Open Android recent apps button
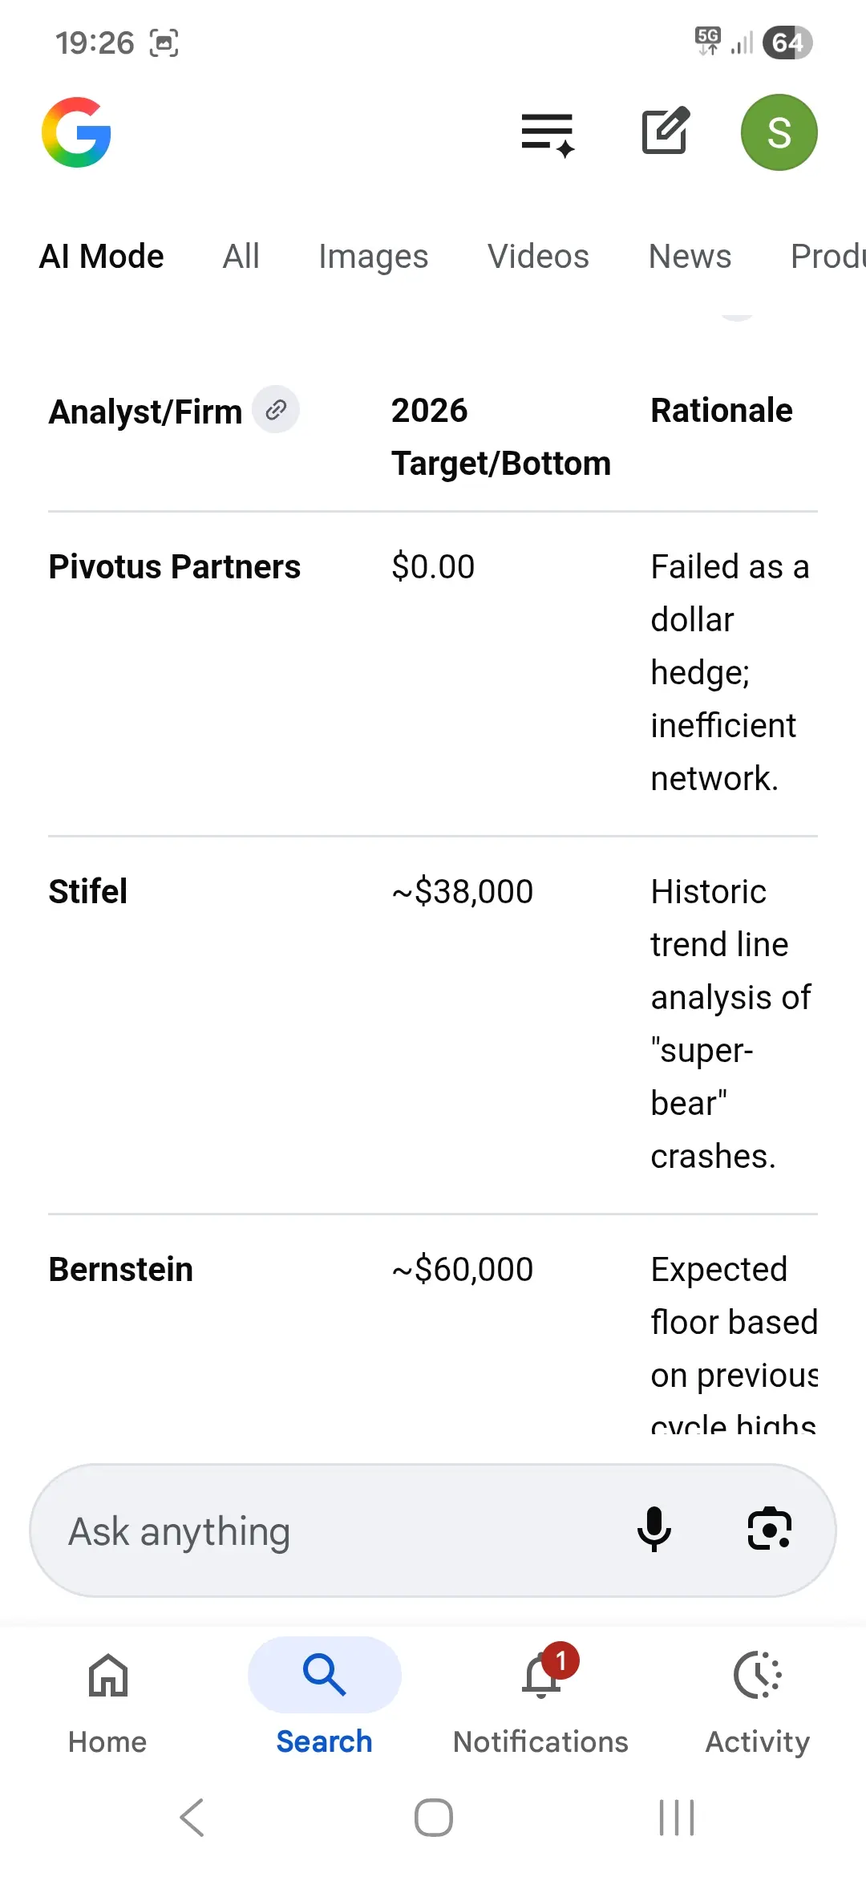 [676, 1818]
